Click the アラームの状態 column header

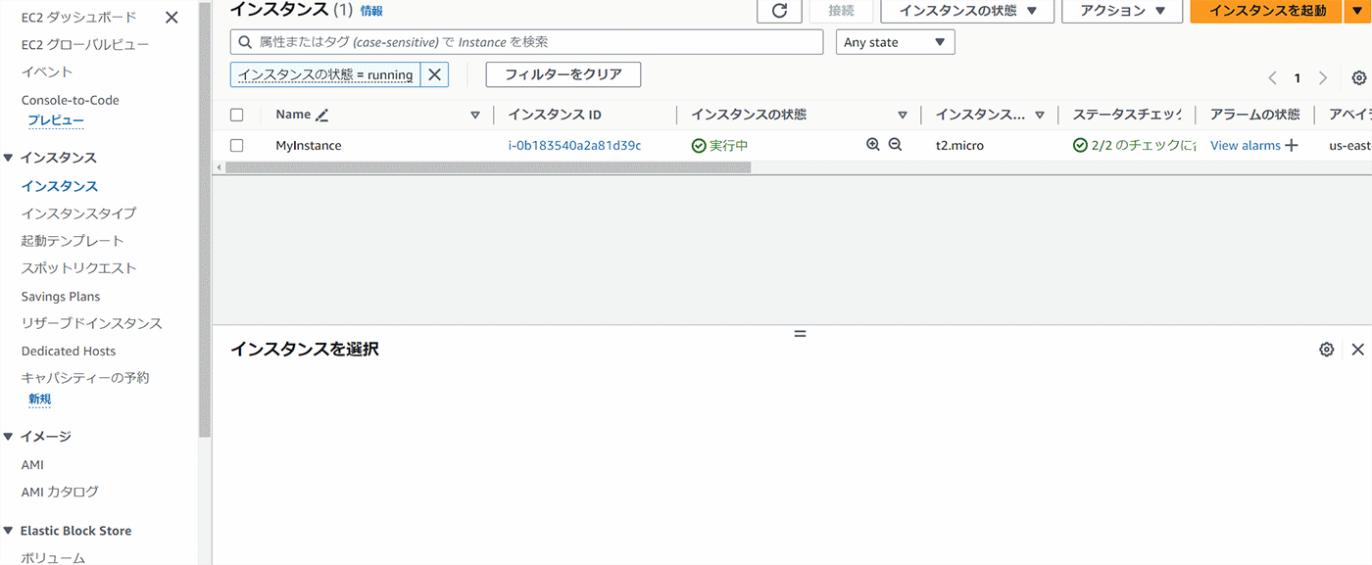[1254, 115]
